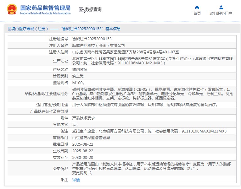Screen dimensions: 241x189
Task: Click the 数据查询 document search icon
Action: [81, 10]
